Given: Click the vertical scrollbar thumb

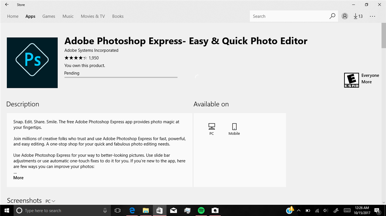Looking at the screenshot, I should [383, 36].
